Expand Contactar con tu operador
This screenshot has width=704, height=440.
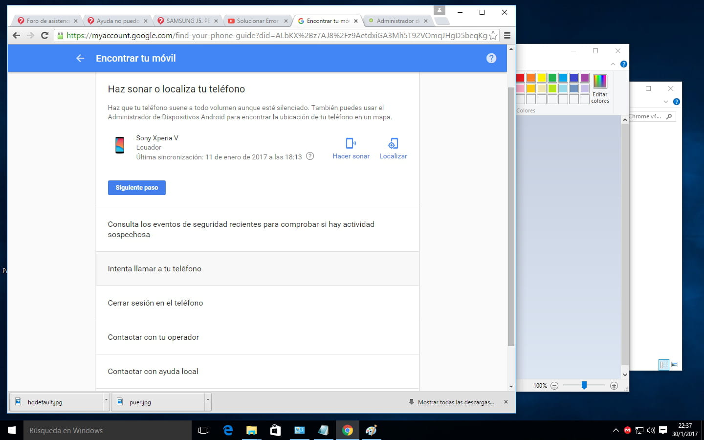pos(258,337)
